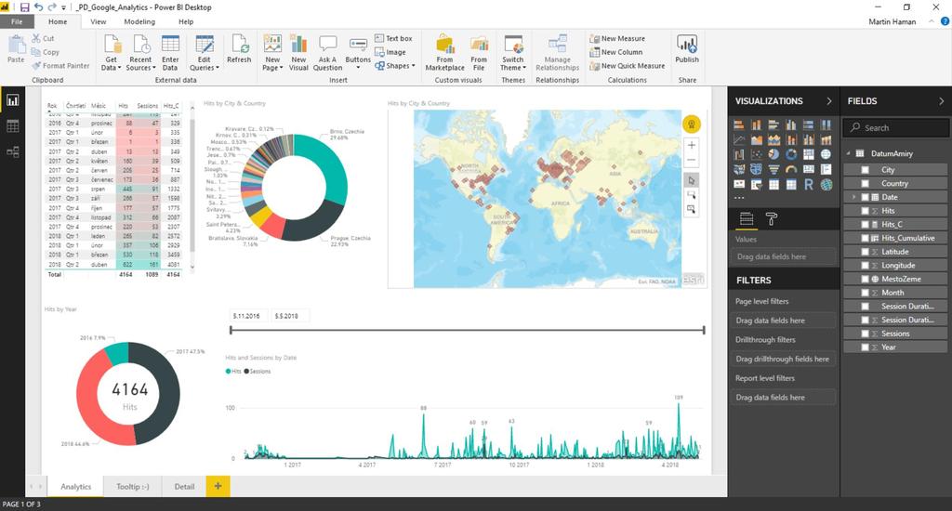Open the Get Data dropdown

click(112, 64)
